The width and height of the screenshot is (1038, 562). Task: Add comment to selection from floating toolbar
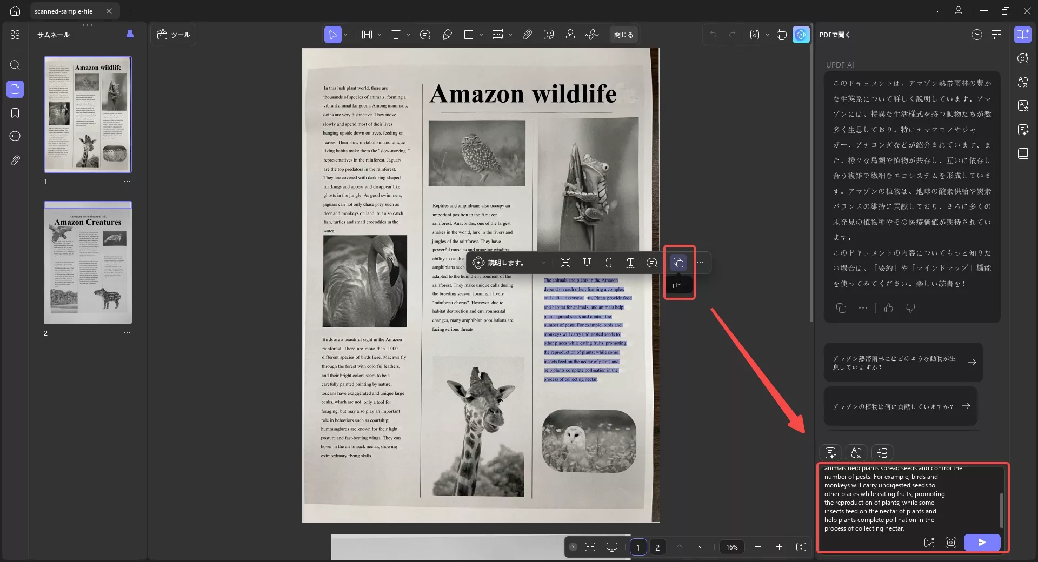click(x=652, y=263)
